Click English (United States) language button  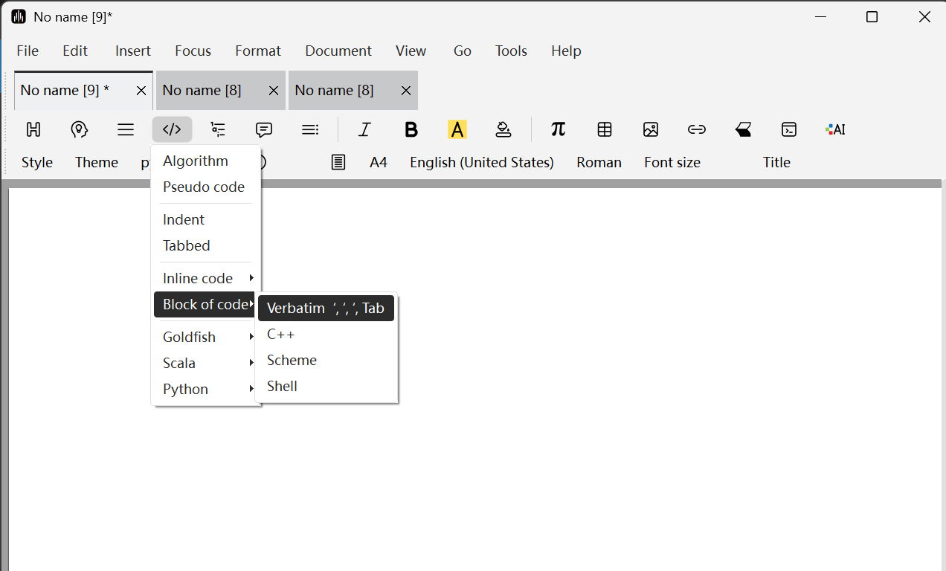482,162
